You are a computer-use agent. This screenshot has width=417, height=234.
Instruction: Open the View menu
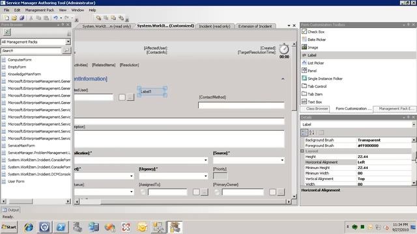point(63,10)
